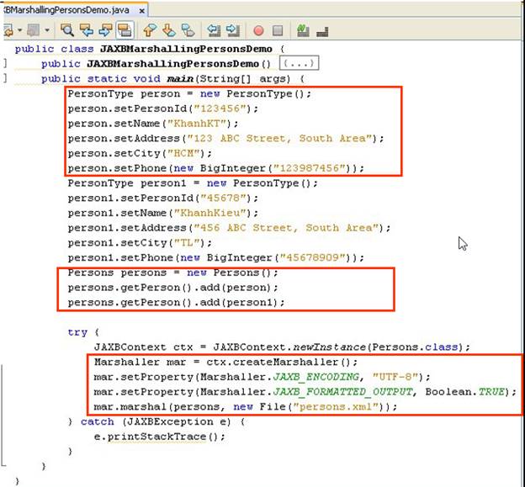Start Macro Recording with red circle icon

coord(258,31)
